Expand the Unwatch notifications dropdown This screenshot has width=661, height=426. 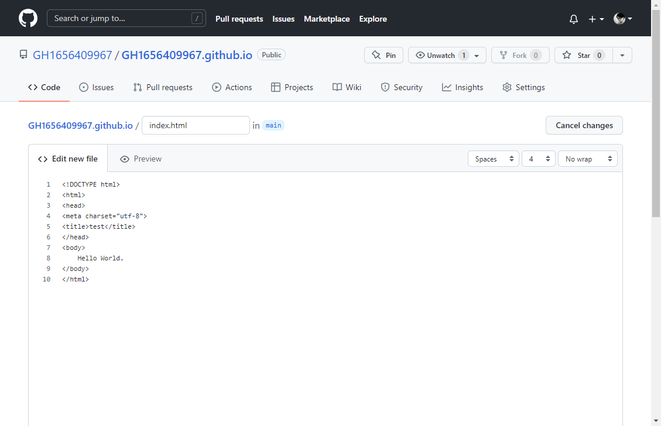click(477, 56)
